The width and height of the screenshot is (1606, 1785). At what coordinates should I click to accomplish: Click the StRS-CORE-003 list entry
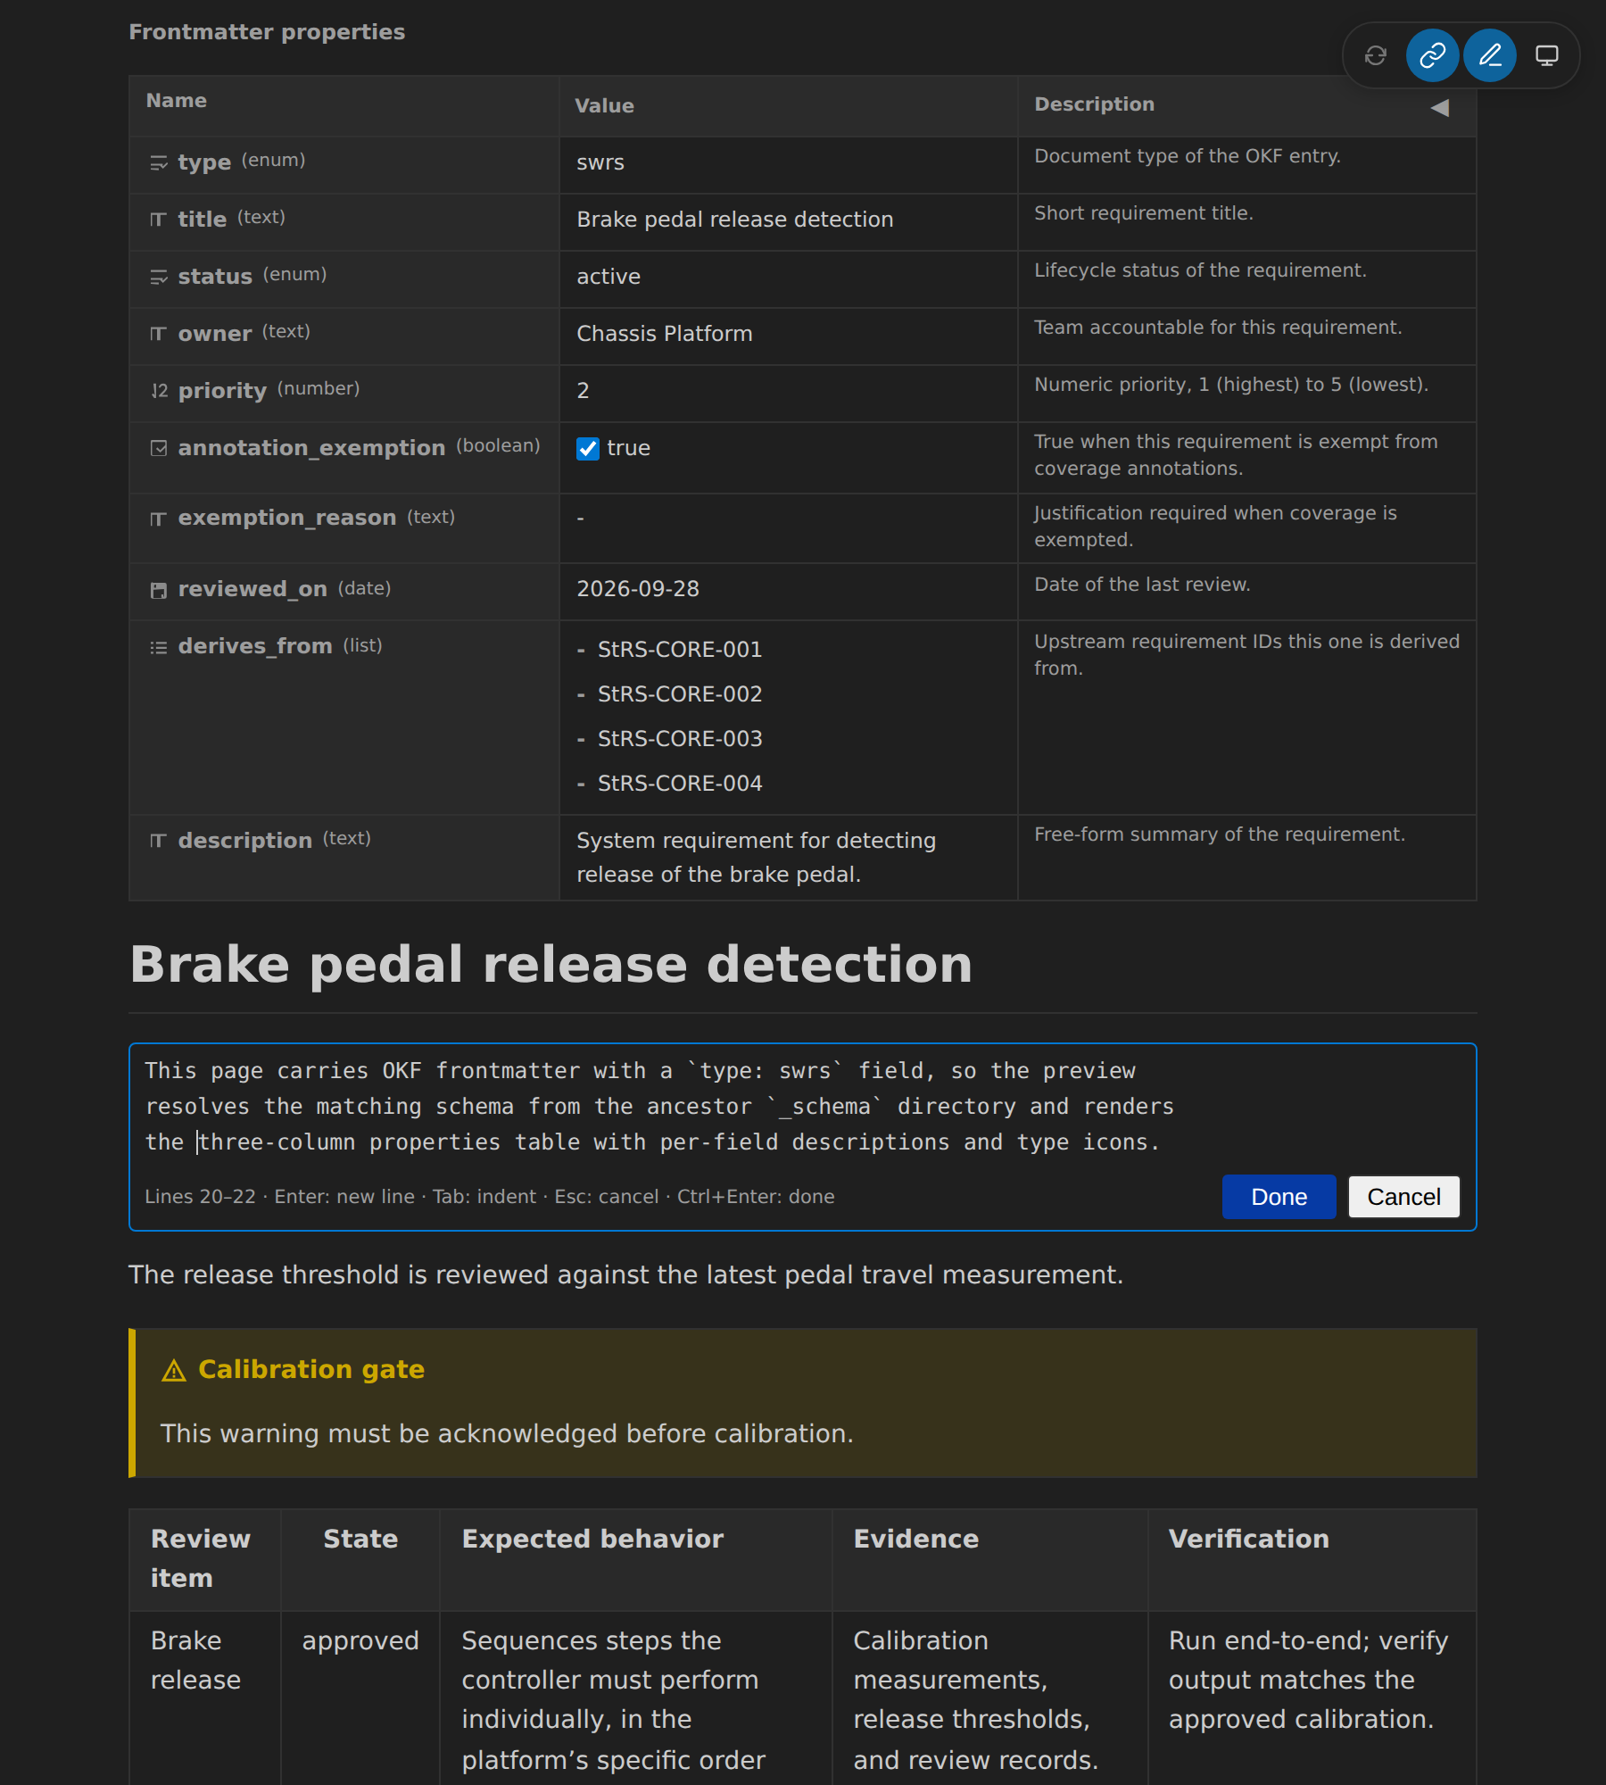point(680,739)
